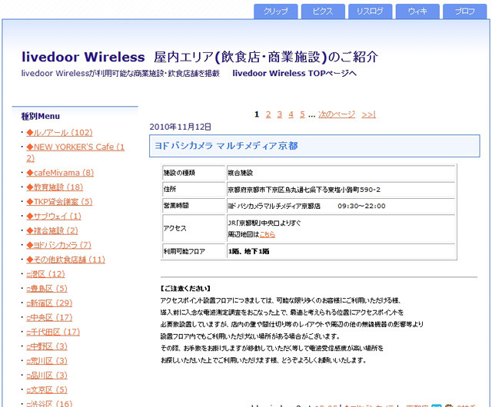Open 新宿区 (29) category
Viewport: 492px width, 407px height.
coord(49,303)
